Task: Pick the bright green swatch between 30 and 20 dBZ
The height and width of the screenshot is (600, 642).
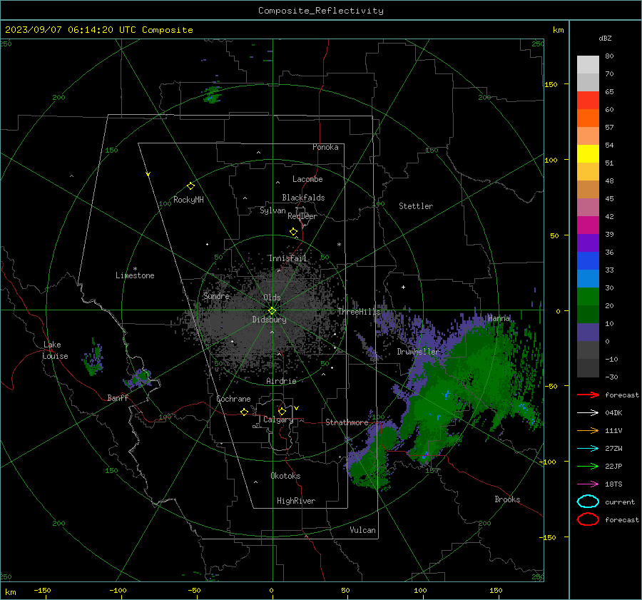Action: click(x=588, y=297)
